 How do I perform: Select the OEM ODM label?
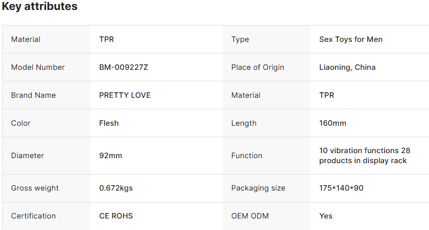pyautogui.click(x=250, y=216)
